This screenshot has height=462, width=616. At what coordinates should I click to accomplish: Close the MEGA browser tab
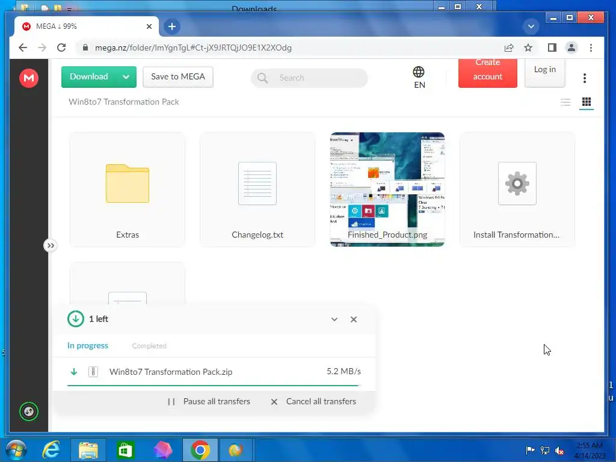[x=149, y=26]
